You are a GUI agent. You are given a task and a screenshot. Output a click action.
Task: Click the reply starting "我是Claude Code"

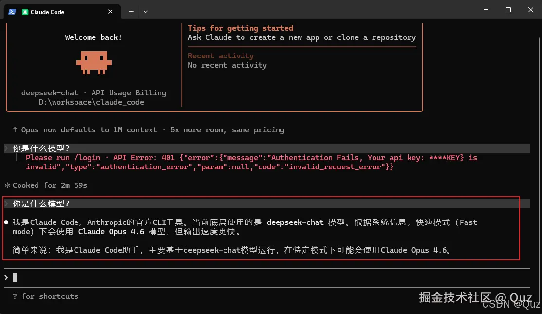pos(245,227)
